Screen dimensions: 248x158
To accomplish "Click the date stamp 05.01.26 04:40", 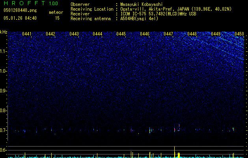I will coord(20,18).
